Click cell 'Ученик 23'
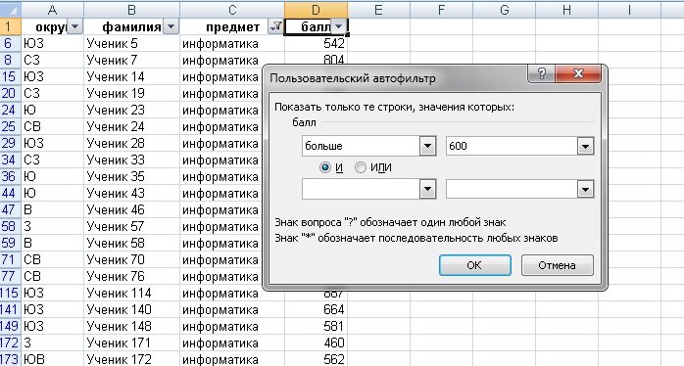 [131, 110]
